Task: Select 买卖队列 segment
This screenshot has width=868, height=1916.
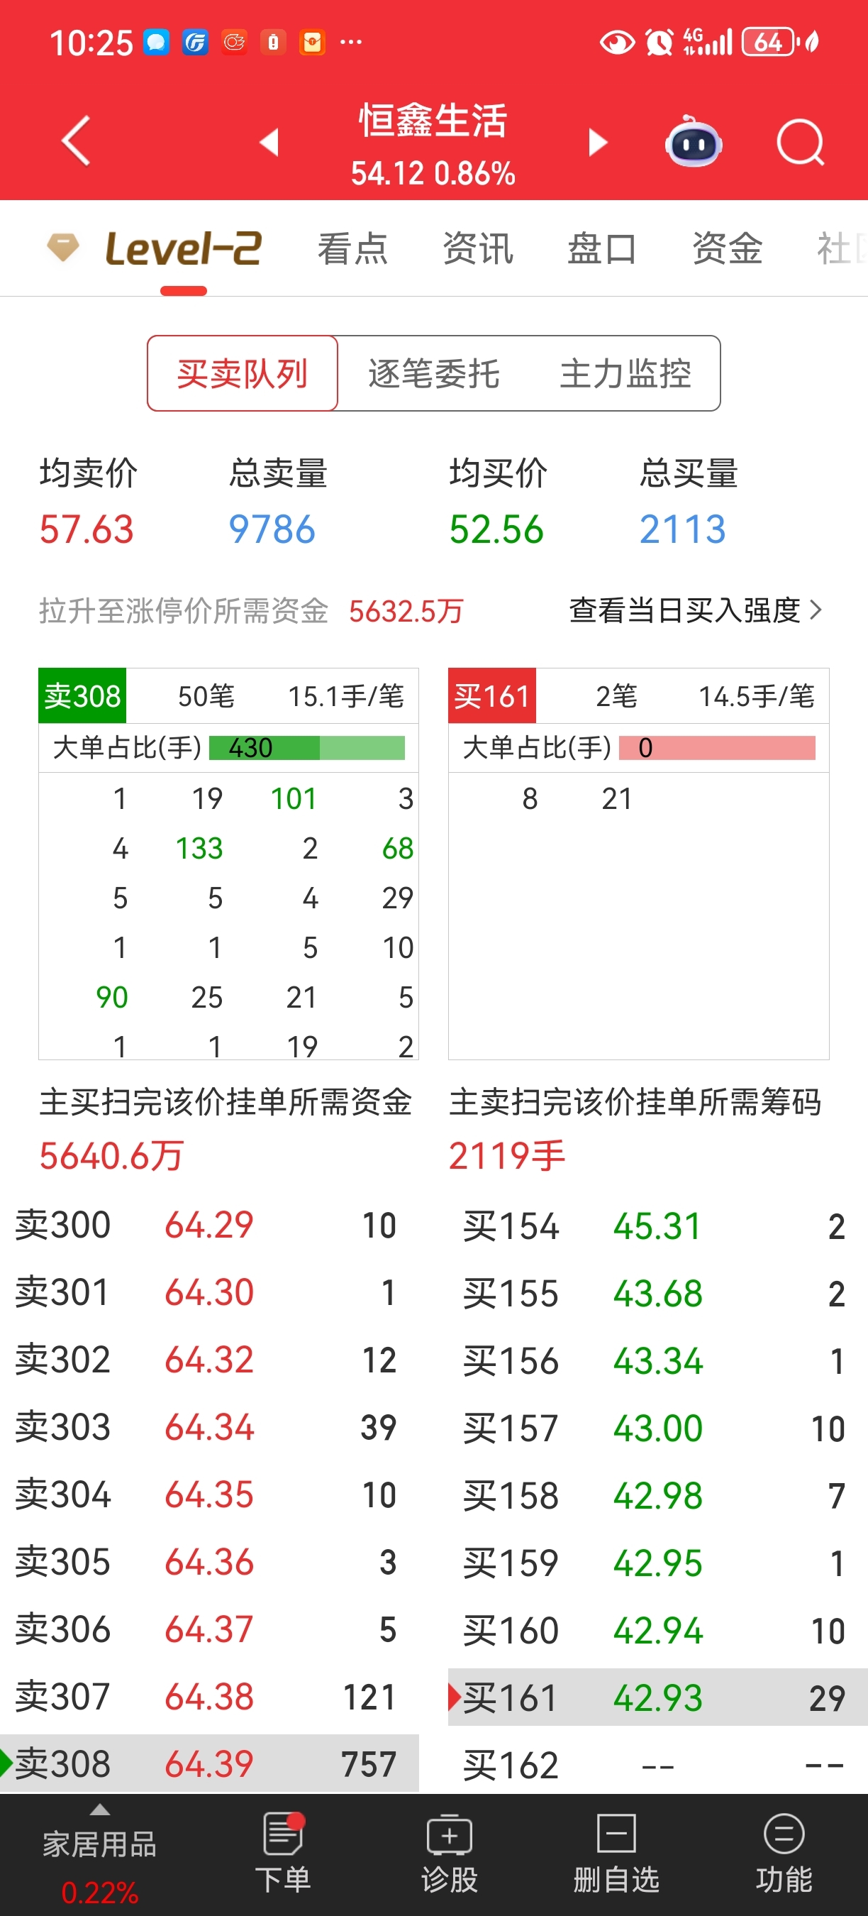Action: pos(243,373)
